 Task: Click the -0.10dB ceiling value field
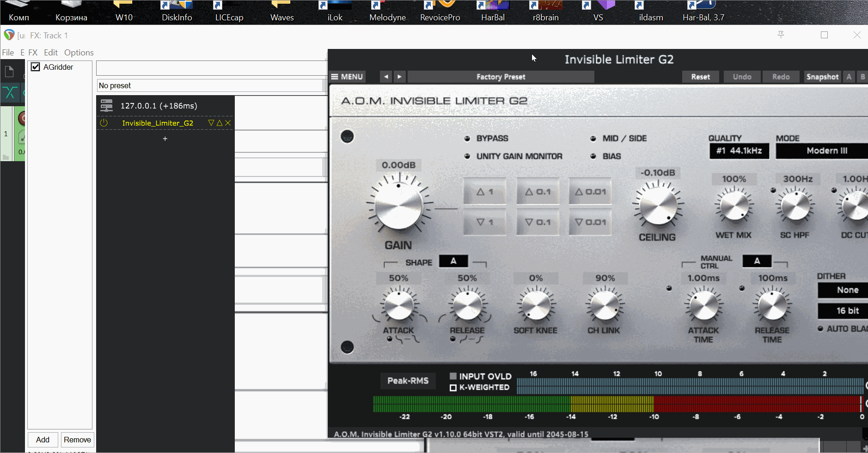pos(658,173)
